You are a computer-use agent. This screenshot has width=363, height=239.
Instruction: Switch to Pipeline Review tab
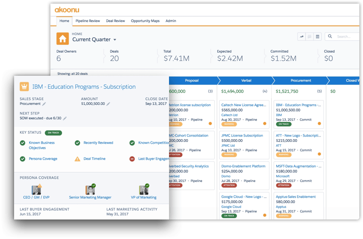88,21
